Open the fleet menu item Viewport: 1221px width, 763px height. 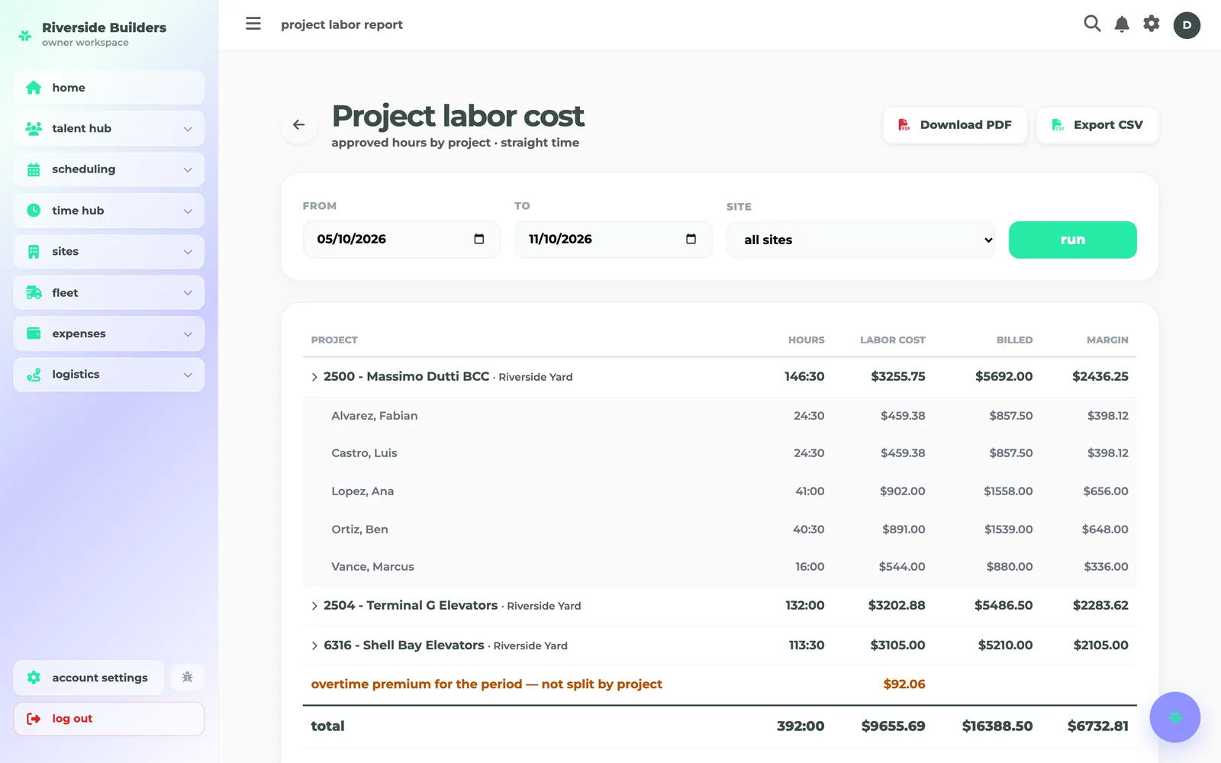pyautogui.click(x=109, y=293)
